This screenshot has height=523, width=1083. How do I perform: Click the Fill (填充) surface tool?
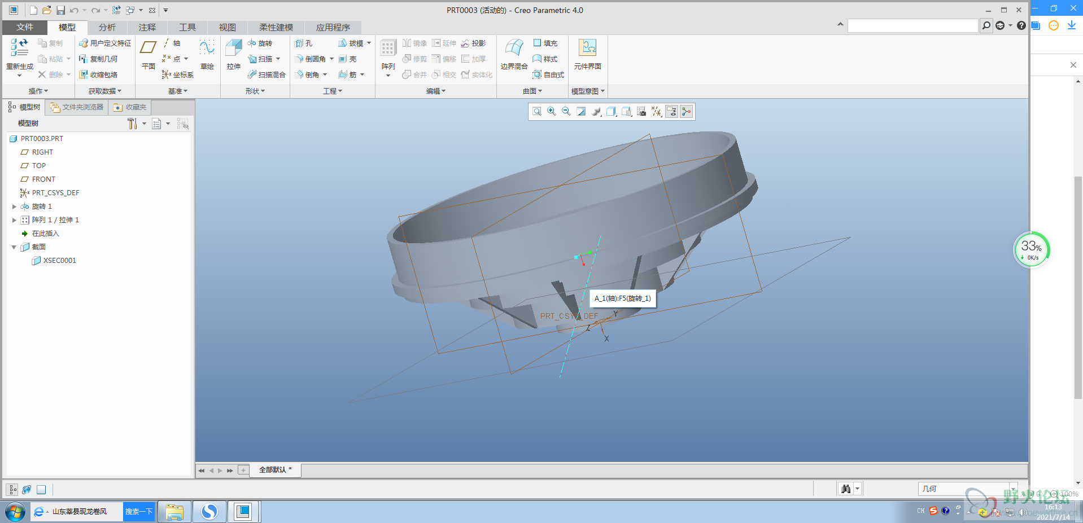[x=545, y=43]
